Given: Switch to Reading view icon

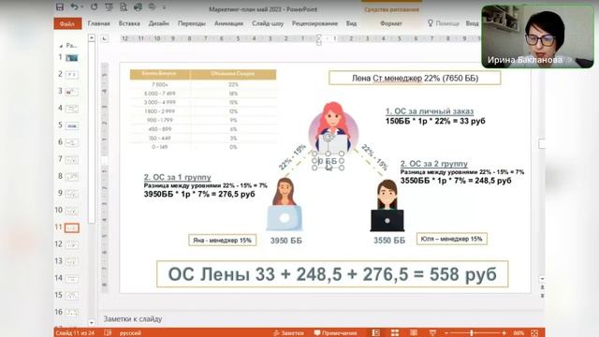Looking at the screenshot, I should click(414, 333).
